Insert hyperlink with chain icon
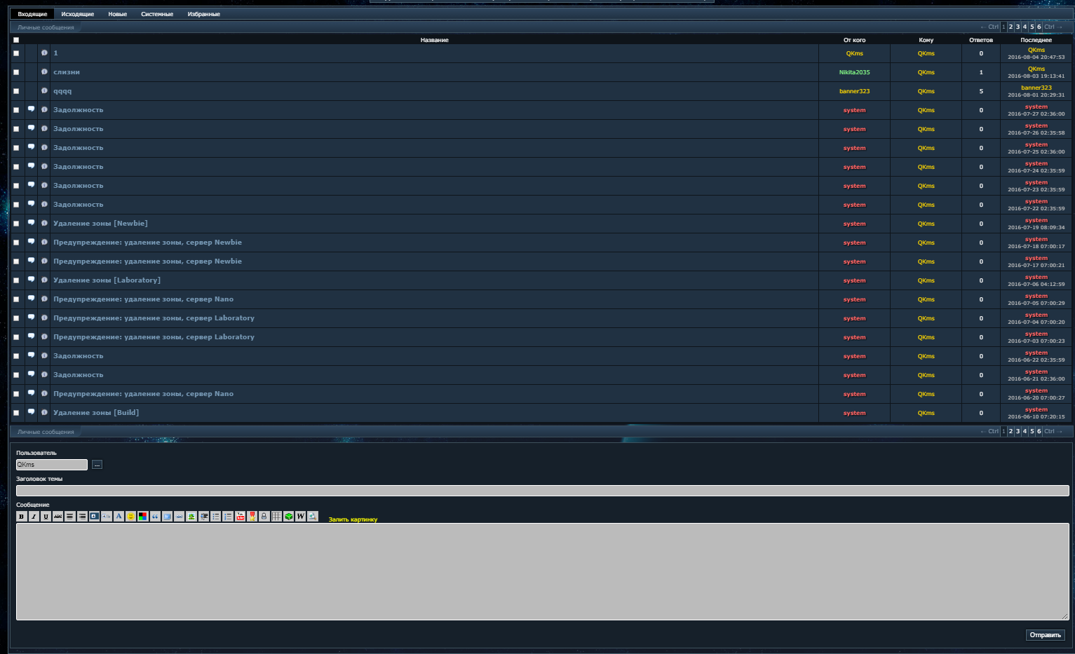 pyautogui.click(x=180, y=517)
